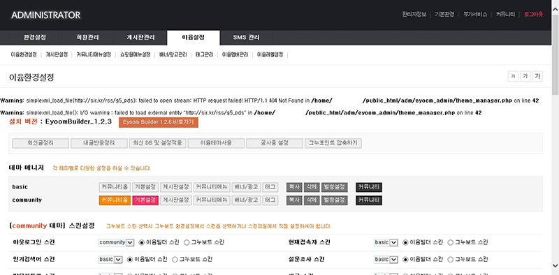
Task: Click the 공사중 설정 button
Action: (x=275, y=143)
